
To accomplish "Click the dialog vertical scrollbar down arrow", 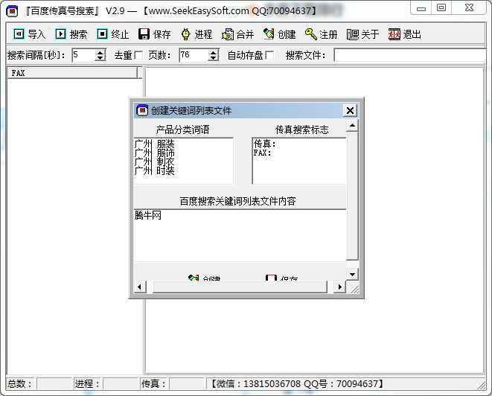I will coord(352,275).
